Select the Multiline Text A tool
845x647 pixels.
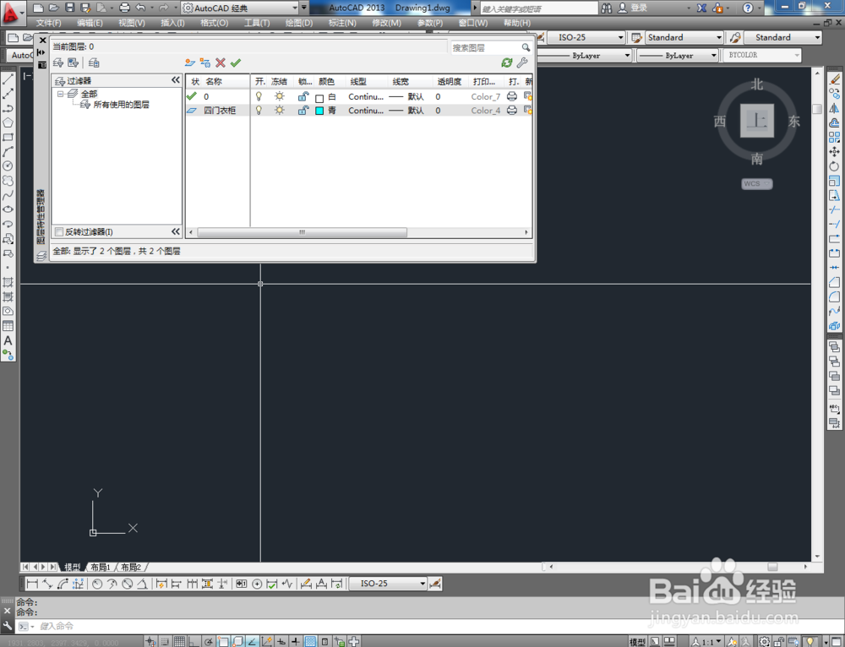coord(8,340)
